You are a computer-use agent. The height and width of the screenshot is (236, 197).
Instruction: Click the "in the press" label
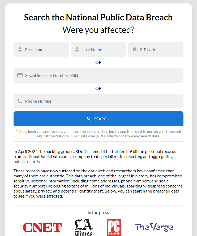98,212
